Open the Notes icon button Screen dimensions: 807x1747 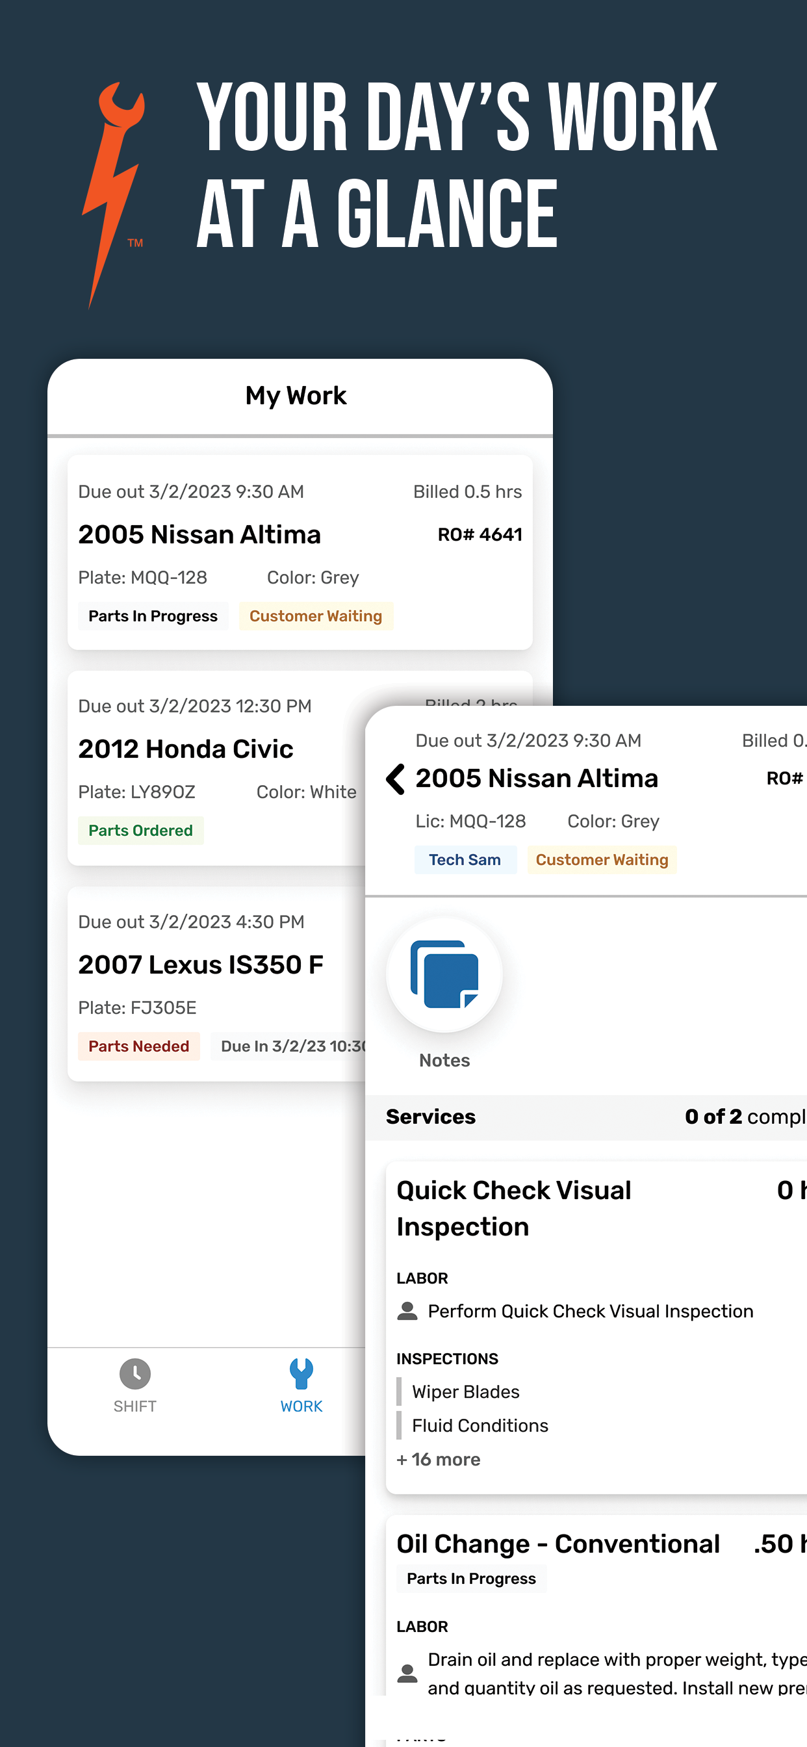pyautogui.click(x=444, y=974)
